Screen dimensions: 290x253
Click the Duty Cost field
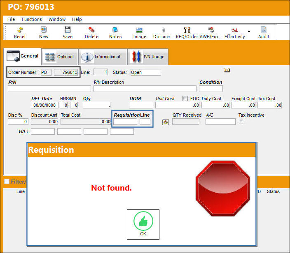pyautogui.click(x=215, y=105)
